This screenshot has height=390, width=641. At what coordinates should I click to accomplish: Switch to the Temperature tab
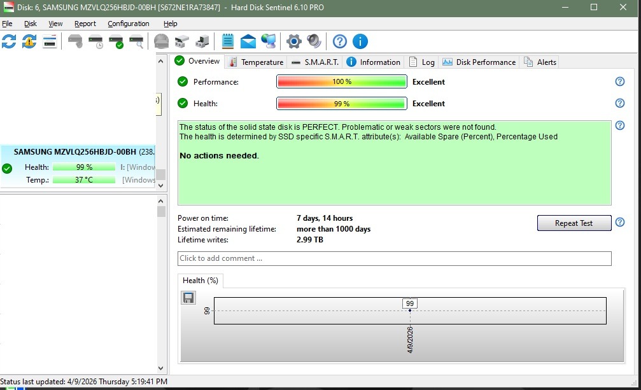(257, 62)
